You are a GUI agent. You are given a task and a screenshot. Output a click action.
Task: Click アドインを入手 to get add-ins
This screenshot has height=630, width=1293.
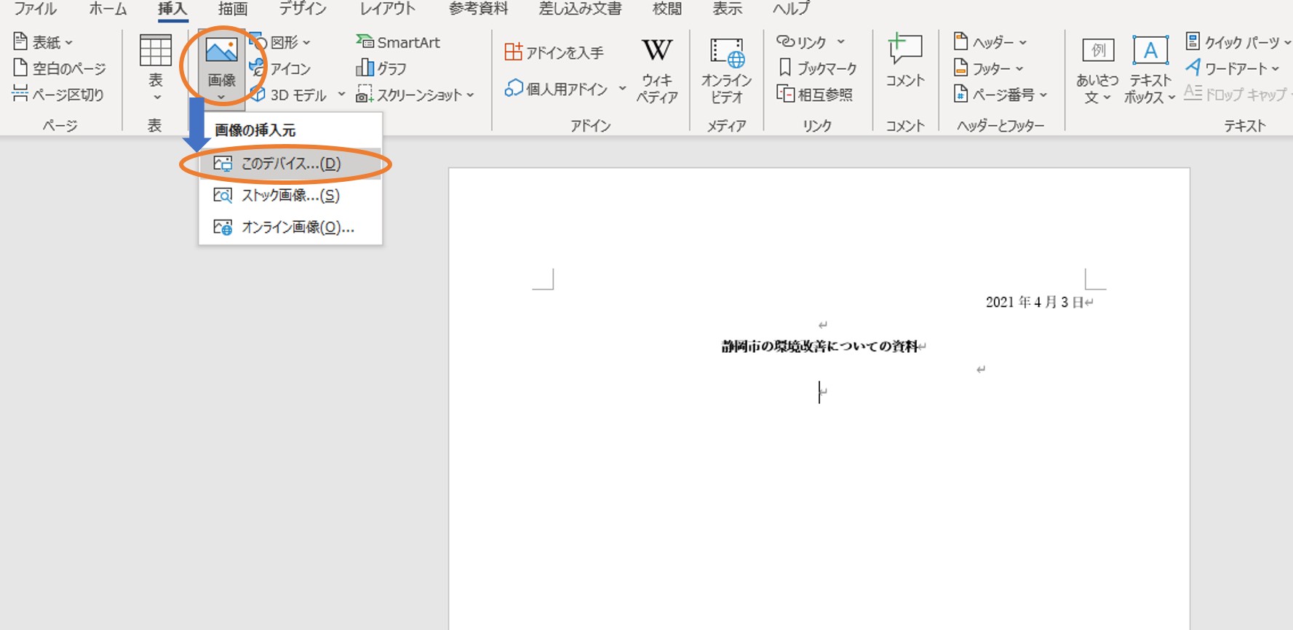pyautogui.click(x=554, y=52)
